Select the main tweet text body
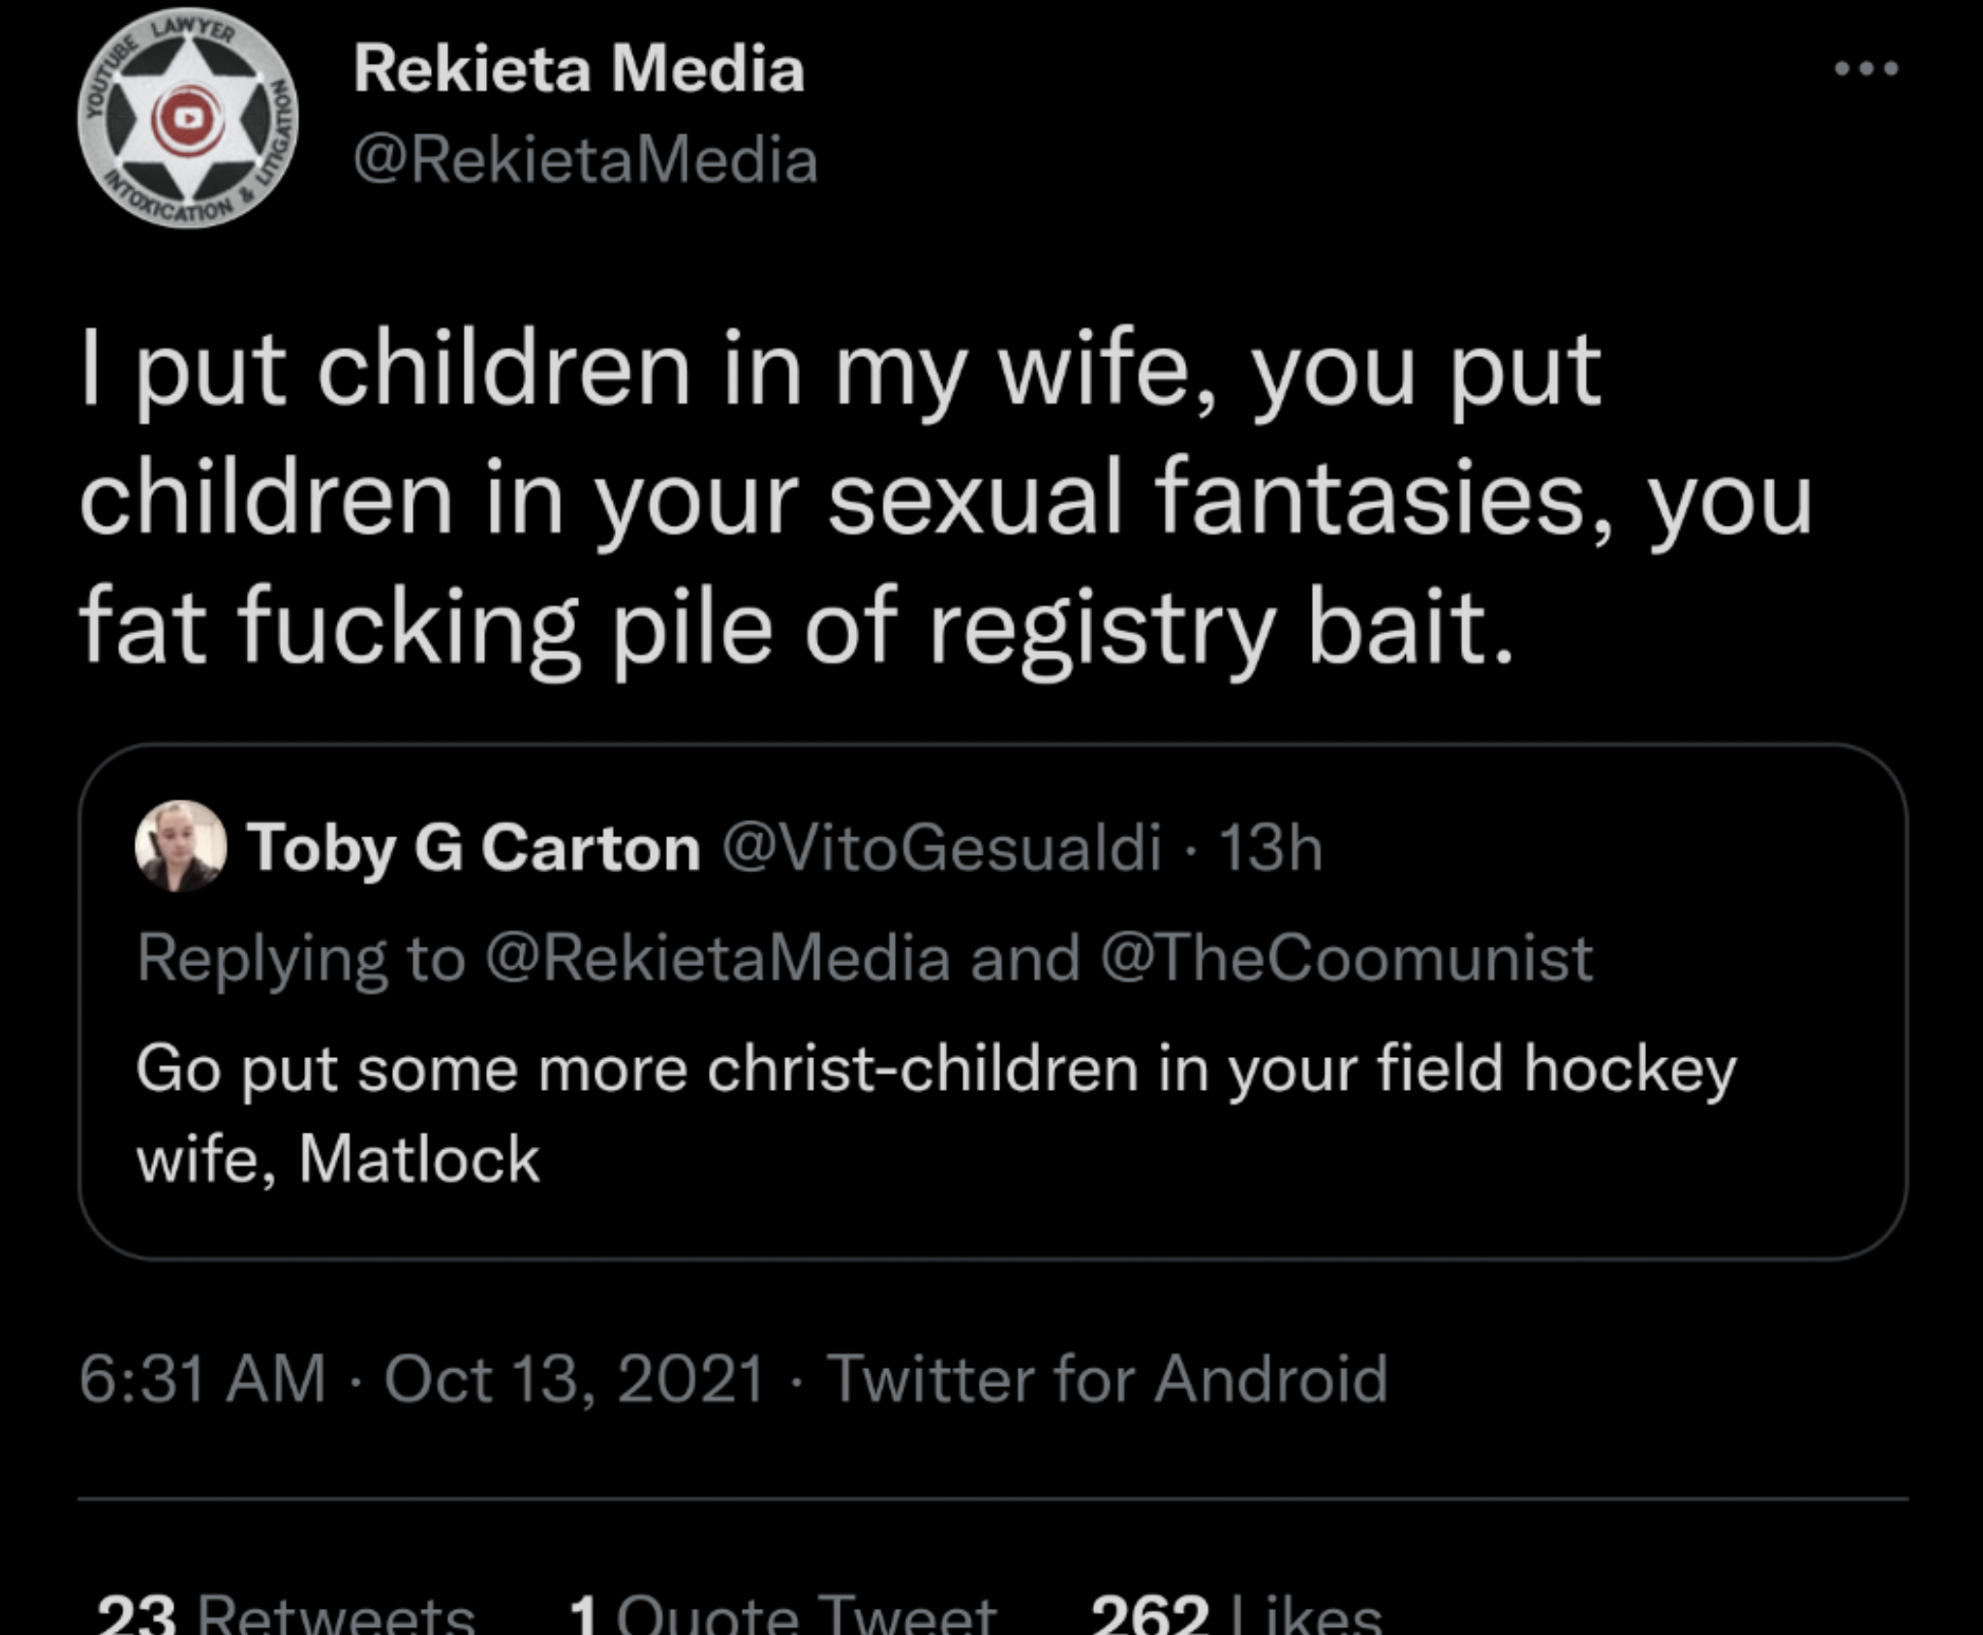Screen dimensions: 1983x1635 click(945, 500)
